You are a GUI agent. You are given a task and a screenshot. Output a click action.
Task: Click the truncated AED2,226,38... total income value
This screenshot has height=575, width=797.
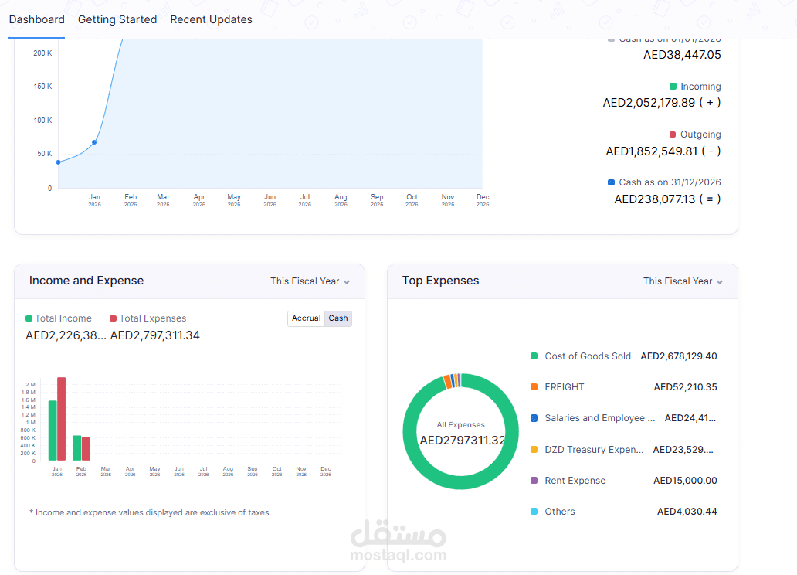click(x=66, y=335)
